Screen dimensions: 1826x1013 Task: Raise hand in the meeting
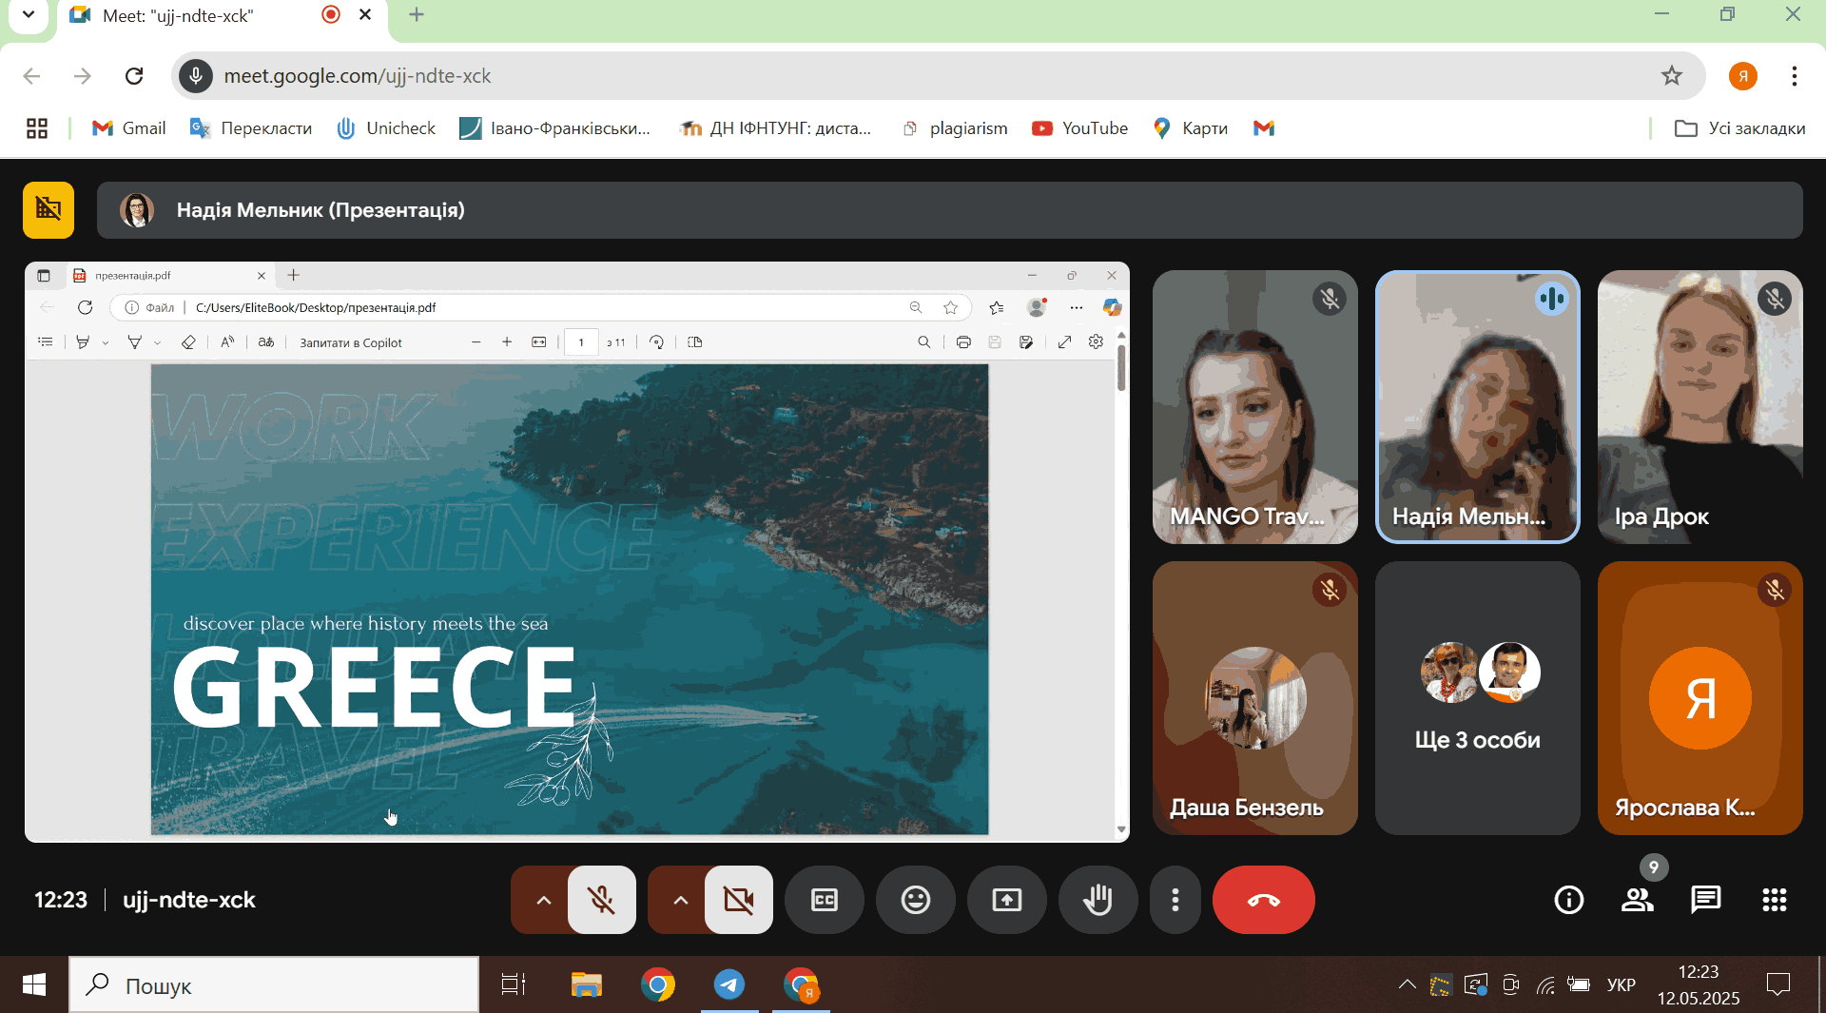(x=1098, y=900)
